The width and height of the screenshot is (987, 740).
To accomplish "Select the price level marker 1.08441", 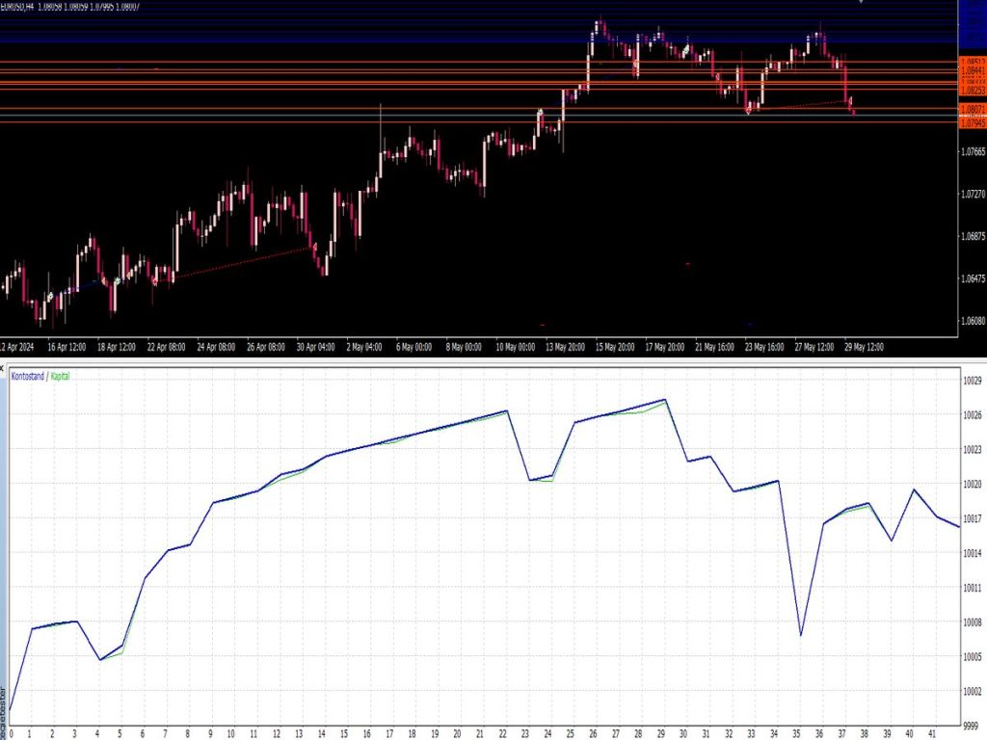I will click(972, 70).
